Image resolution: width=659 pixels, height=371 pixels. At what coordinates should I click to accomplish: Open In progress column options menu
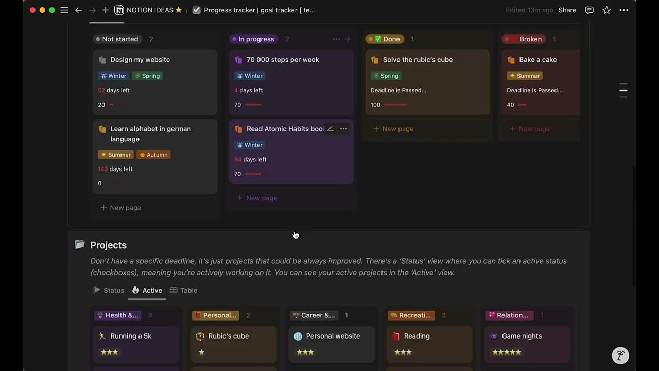point(336,39)
